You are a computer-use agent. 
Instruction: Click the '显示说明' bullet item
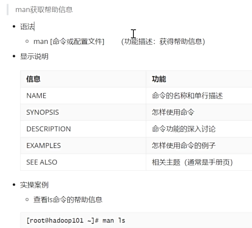(34, 56)
